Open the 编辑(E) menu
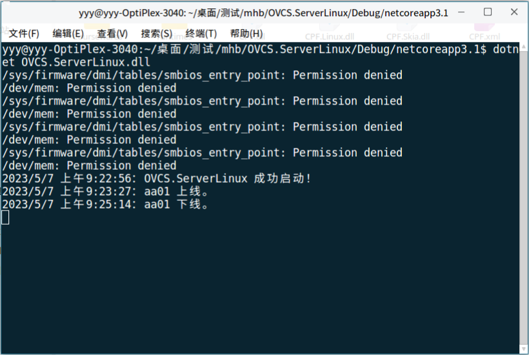This screenshot has height=355, width=529. pos(68,34)
